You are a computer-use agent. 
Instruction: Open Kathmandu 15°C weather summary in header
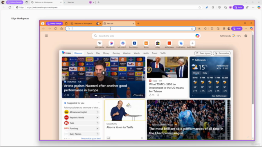[x=230, y=36]
